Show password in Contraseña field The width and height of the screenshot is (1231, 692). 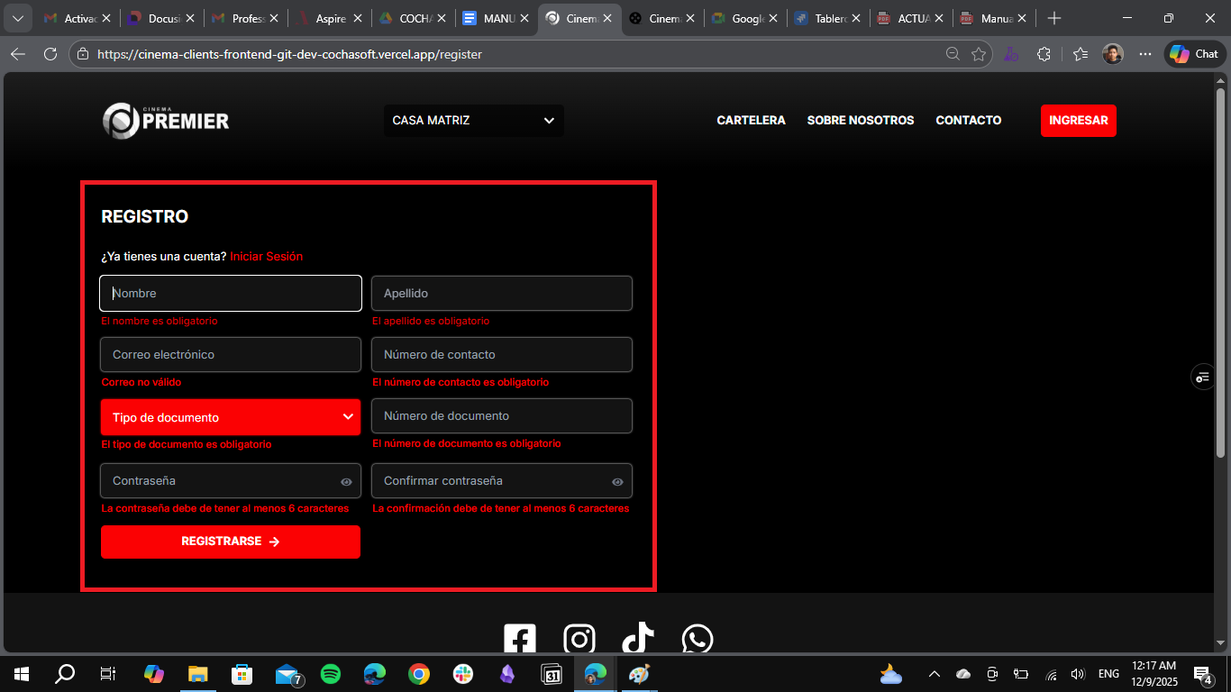(346, 482)
